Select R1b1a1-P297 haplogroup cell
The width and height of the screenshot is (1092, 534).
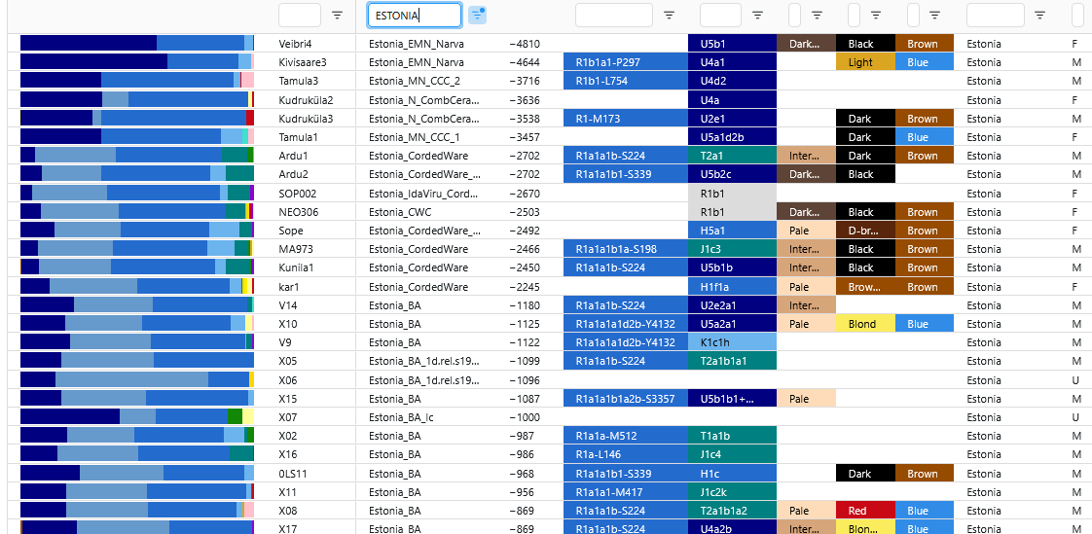coord(624,62)
